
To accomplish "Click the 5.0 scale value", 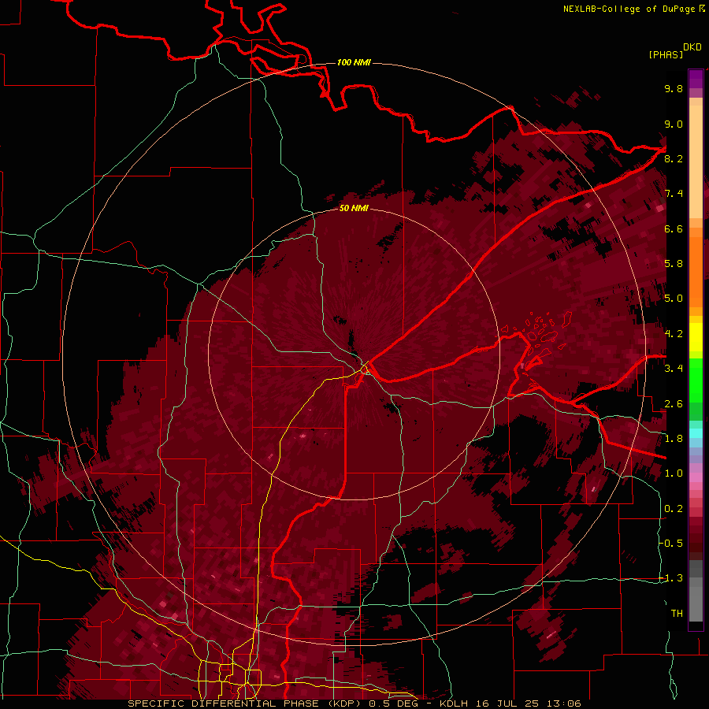I will click(674, 299).
